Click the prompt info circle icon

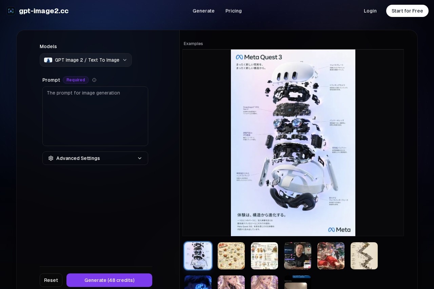click(x=94, y=80)
